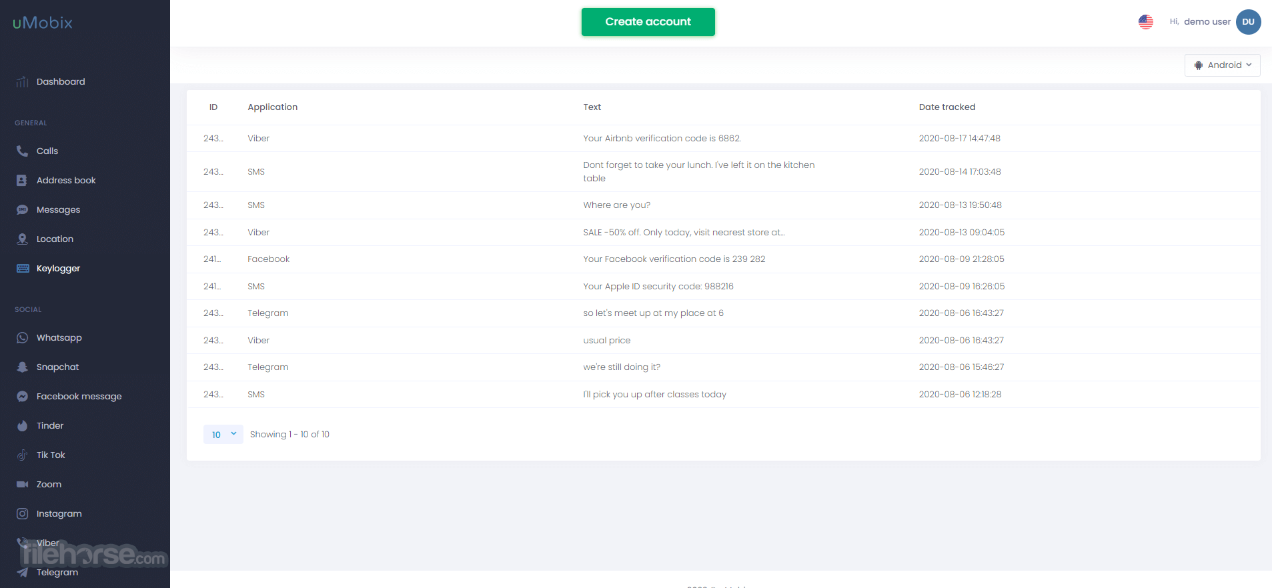Click the Text column header

pos(592,107)
